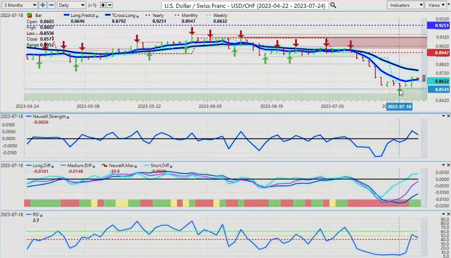This screenshot has width=451, height=258.
Task: Click the Medium.Diff value -0.0148
Action: [x=75, y=171]
